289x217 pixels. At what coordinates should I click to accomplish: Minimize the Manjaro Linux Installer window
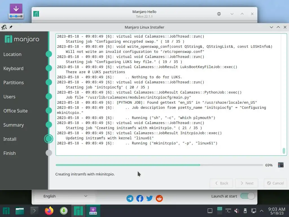(271, 27)
